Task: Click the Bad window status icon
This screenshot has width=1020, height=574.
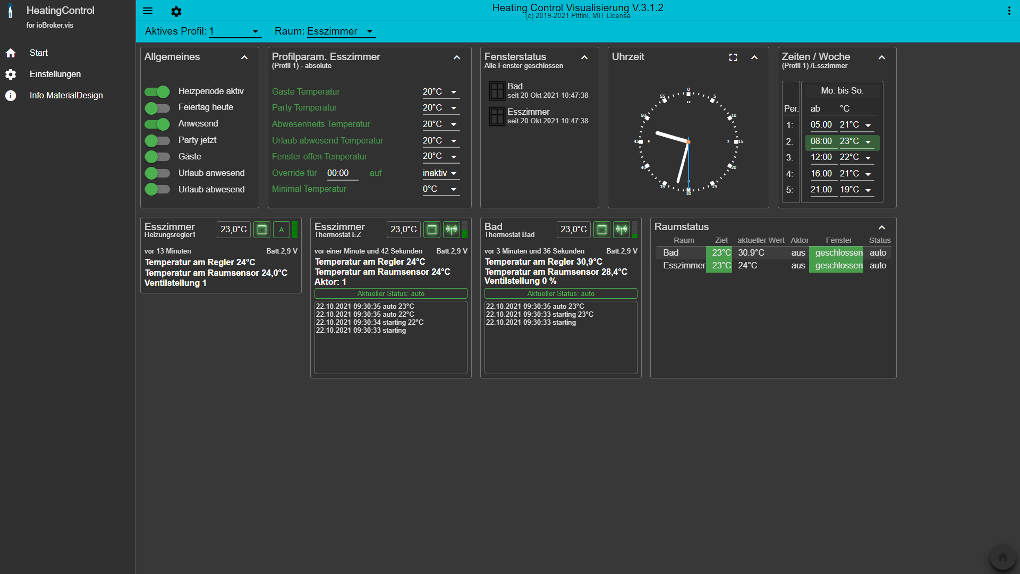Action: coord(497,90)
